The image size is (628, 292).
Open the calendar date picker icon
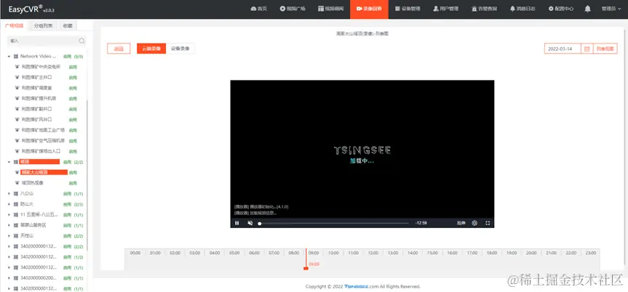(587, 49)
